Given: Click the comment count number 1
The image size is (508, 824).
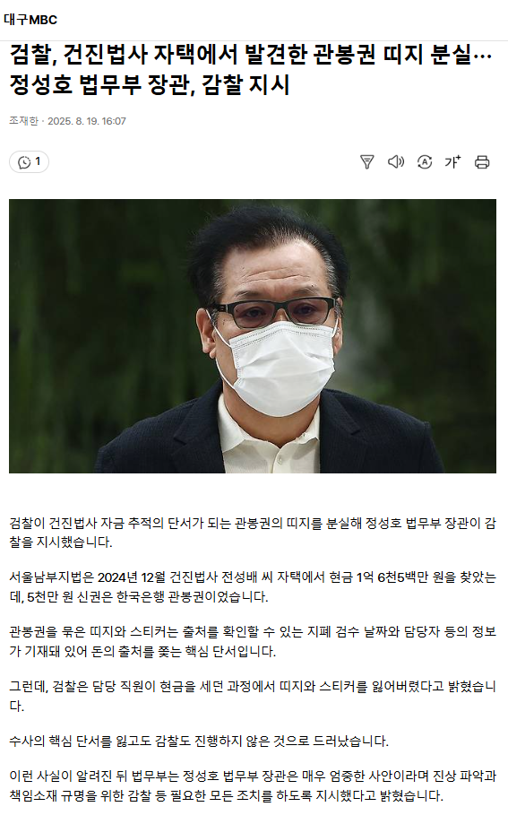Looking at the screenshot, I should coord(38,161).
